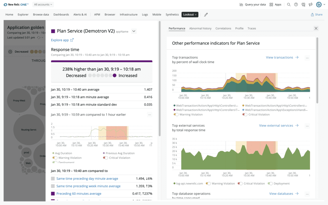Expand the Plan Service appName chevron

tap(134, 31)
